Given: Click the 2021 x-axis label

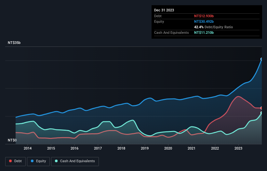Looking at the screenshot, I should [x=192, y=148].
